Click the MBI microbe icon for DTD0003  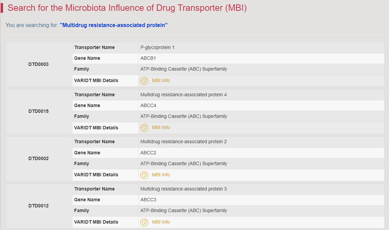[x=144, y=81]
